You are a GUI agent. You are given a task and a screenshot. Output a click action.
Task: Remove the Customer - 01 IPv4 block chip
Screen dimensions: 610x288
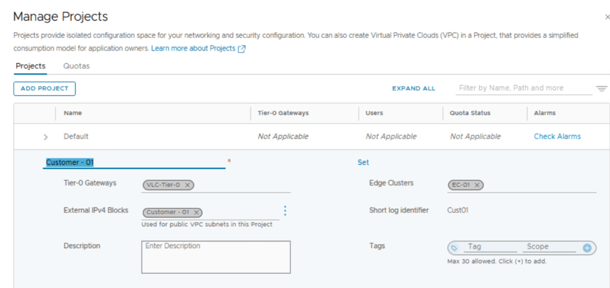[x=196, y=212]
